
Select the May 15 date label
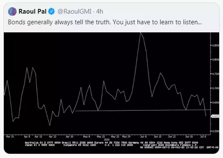(x=101, y=136)
